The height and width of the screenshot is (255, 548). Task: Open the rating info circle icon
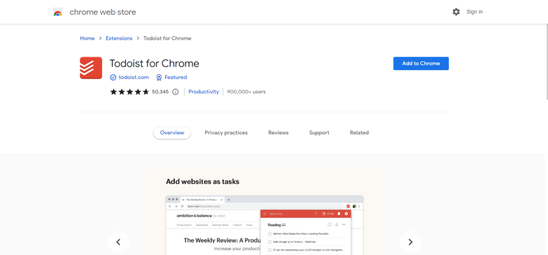176,92
